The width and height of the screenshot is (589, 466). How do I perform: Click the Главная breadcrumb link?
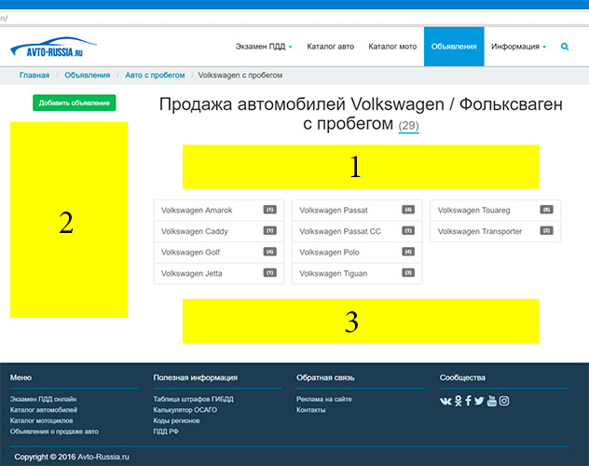pyautogui.click(x=34, y=75)
